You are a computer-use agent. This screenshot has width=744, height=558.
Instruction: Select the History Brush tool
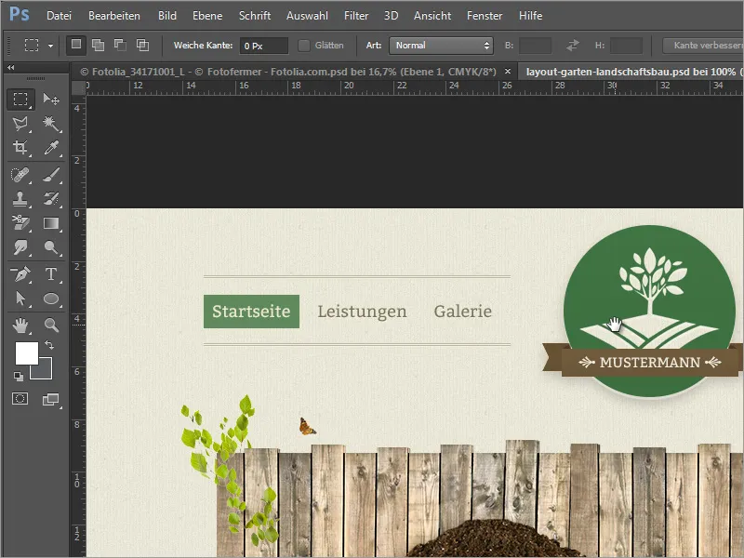(51, 199)
